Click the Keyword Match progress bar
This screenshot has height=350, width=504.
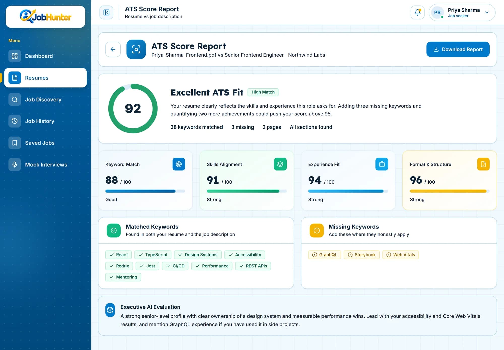coord(145,191)
